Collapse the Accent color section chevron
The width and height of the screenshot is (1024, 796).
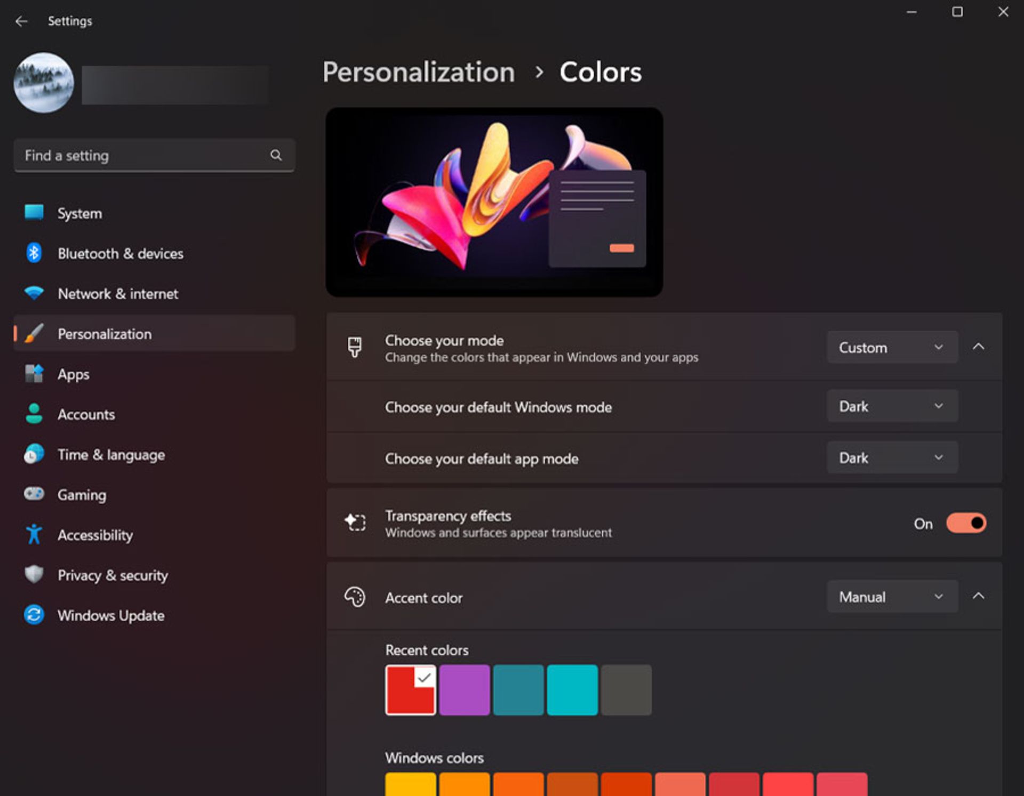tap(978, 596)
